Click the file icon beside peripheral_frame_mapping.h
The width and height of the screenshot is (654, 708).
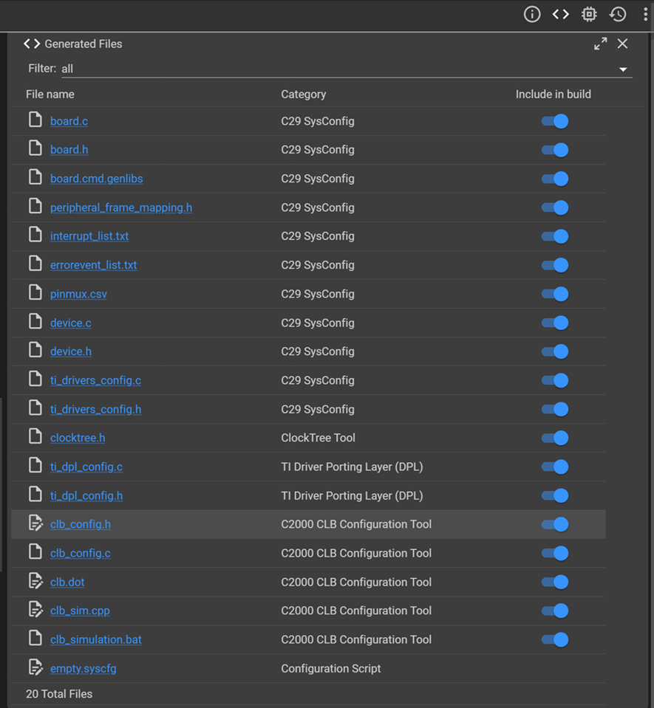pyautogui.click(x=35, y=206)
